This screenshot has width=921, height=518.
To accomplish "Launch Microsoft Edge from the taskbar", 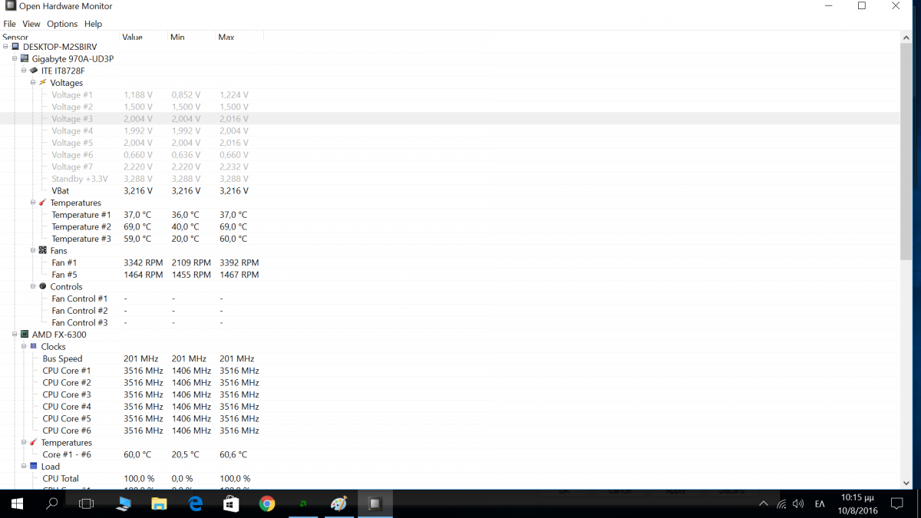I will [x=195, y=504].
